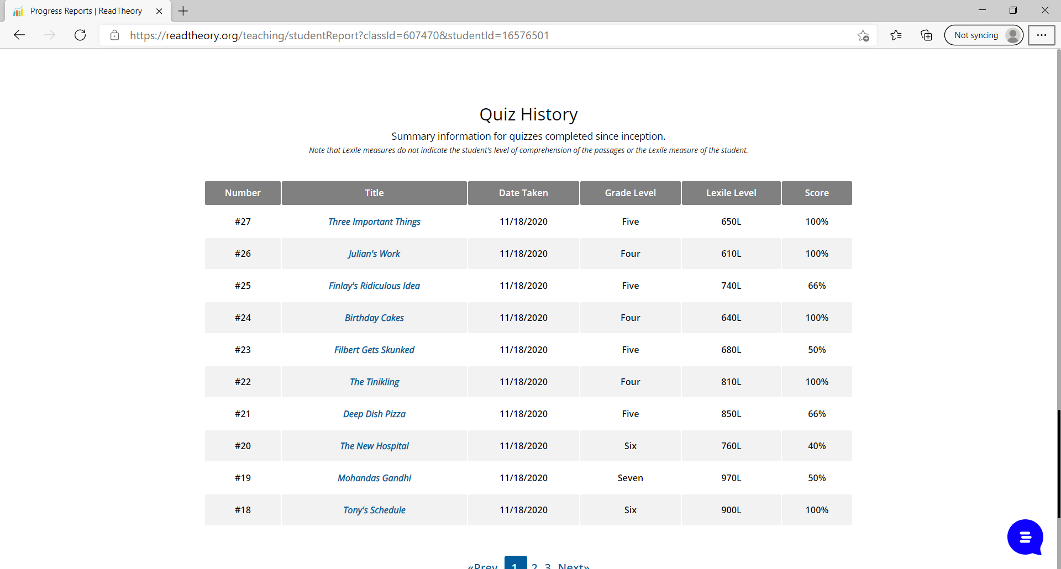Open The Tinikling quiz
The image size is (1061, 569).
(374, 382)
